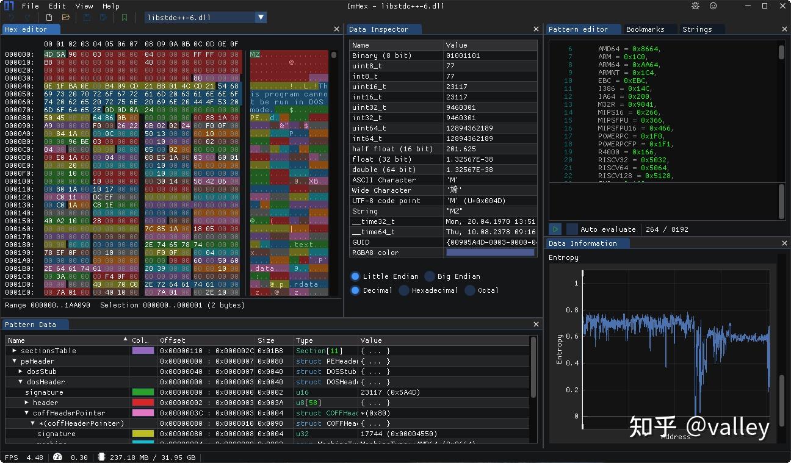
Task: Open the libstdc++-6.dll file dropdown
Action: coord(261,17)
